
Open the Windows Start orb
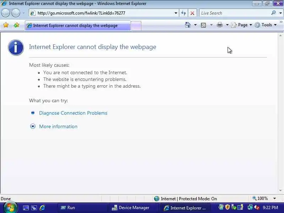pyautogui.click(x=10, y=207)
